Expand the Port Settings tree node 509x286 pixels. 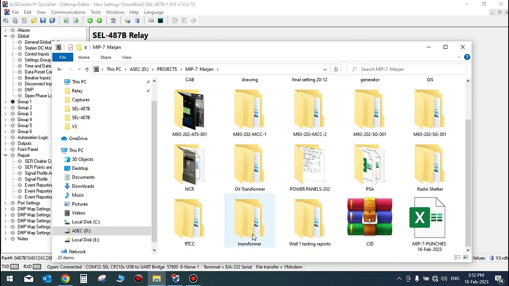click(x=6, y=203)
